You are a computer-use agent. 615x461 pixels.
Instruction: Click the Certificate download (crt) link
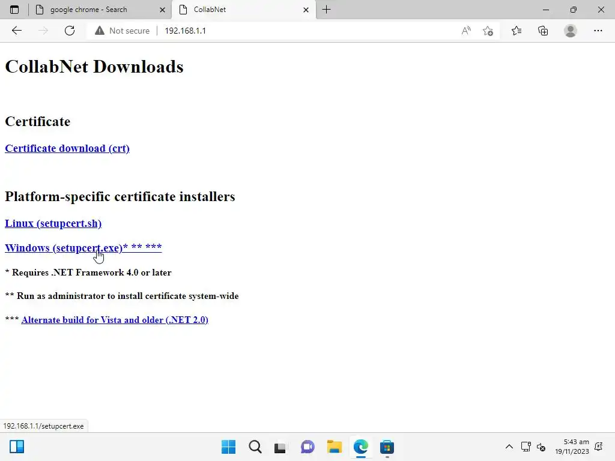click(x=67, y=149)
